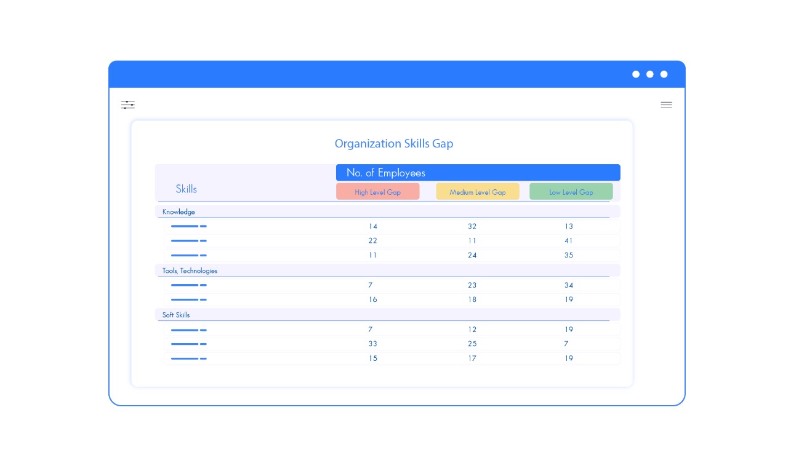
Task: Click the value 18 cell
Action: click(x=472, y=300)
